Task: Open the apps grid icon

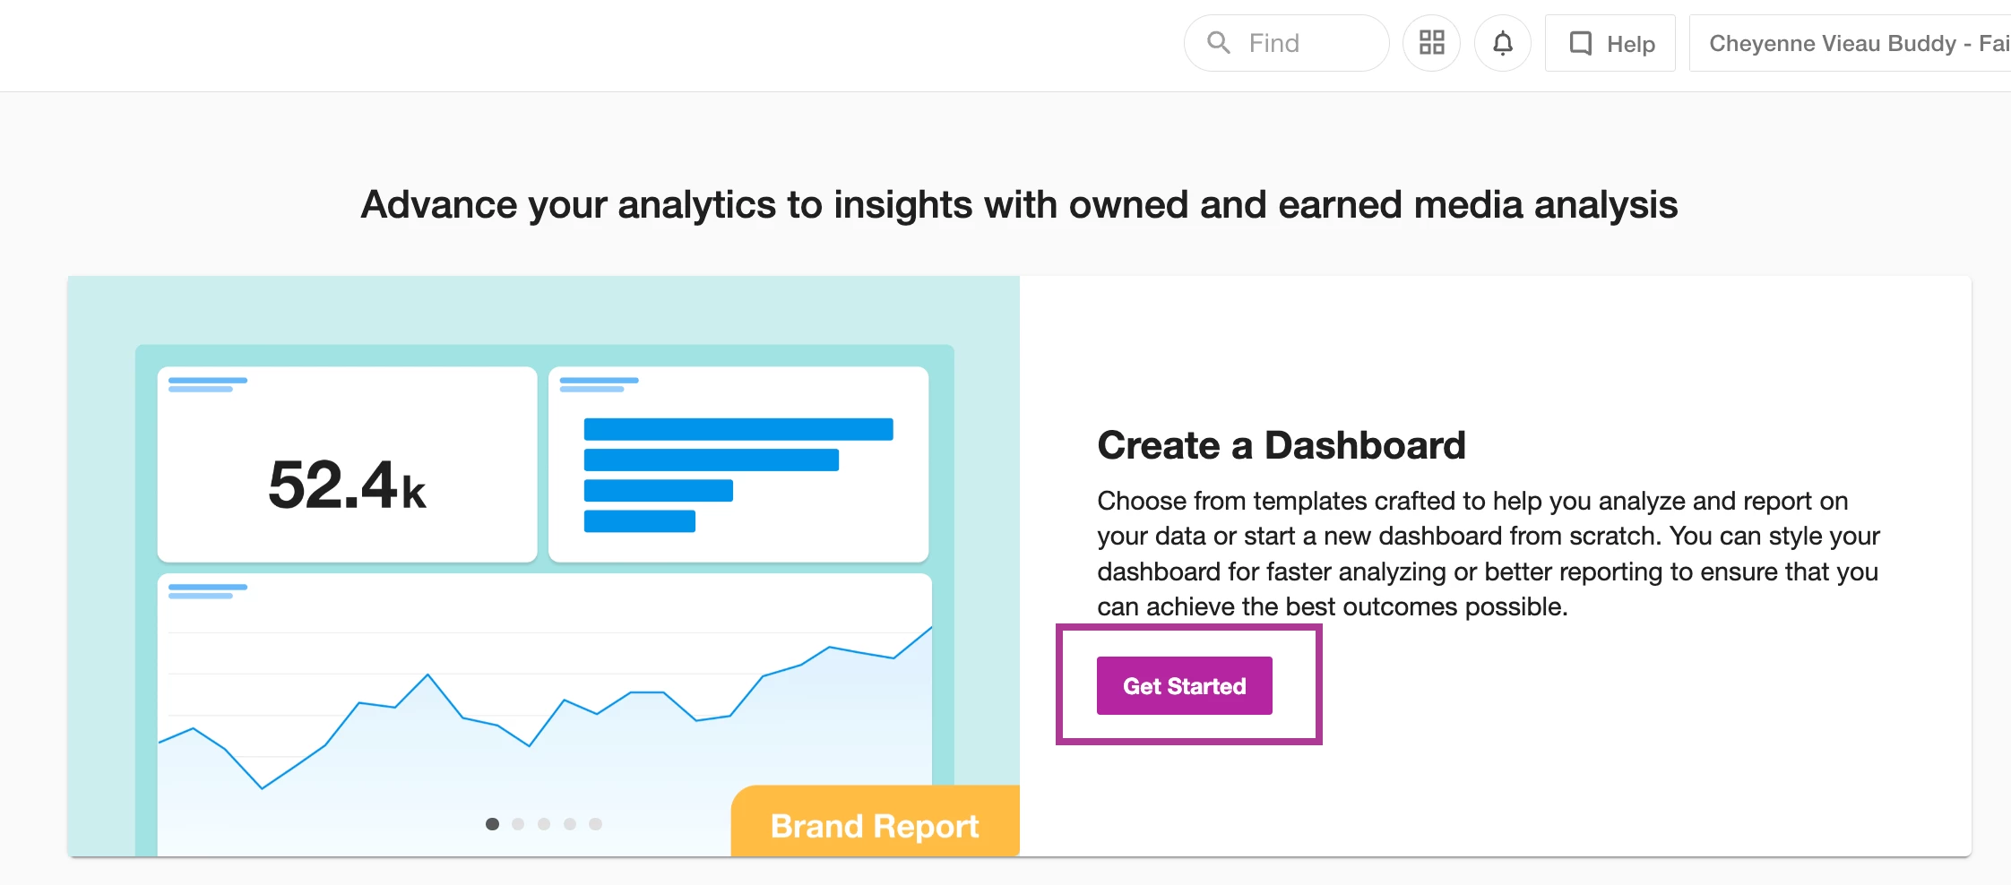Action: pyautogui.click(x=1431, y=43)
